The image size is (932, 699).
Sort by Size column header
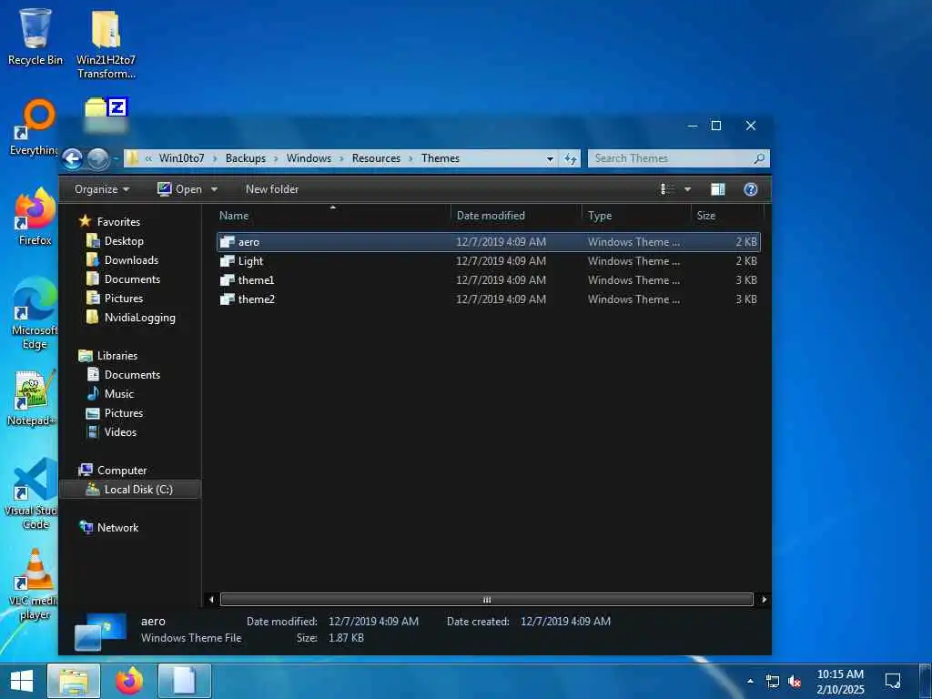pos(727,216)
